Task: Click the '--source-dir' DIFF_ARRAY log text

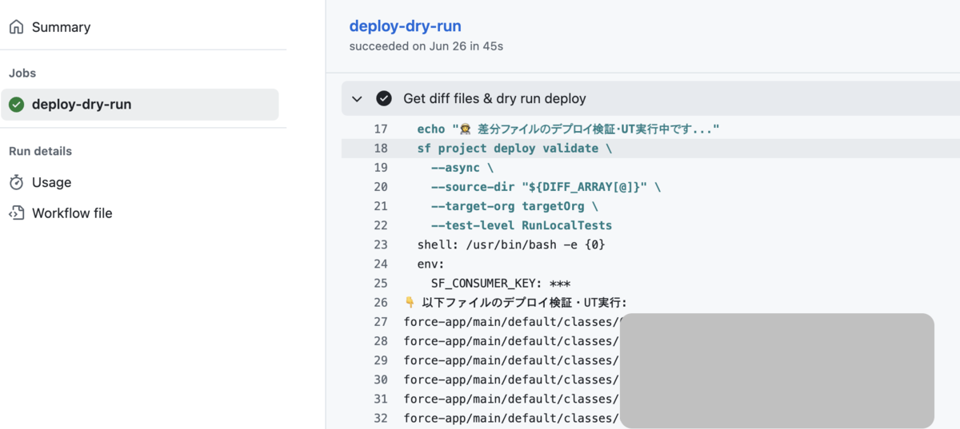Action: click(x=546, y=186)
